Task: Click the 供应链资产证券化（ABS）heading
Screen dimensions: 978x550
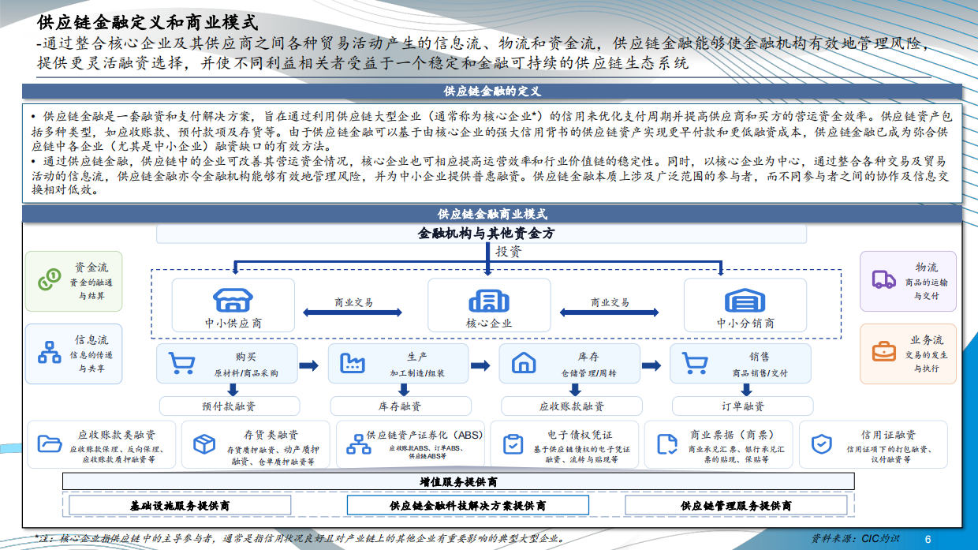Action: pyautogui.click(x=425, y=435)
